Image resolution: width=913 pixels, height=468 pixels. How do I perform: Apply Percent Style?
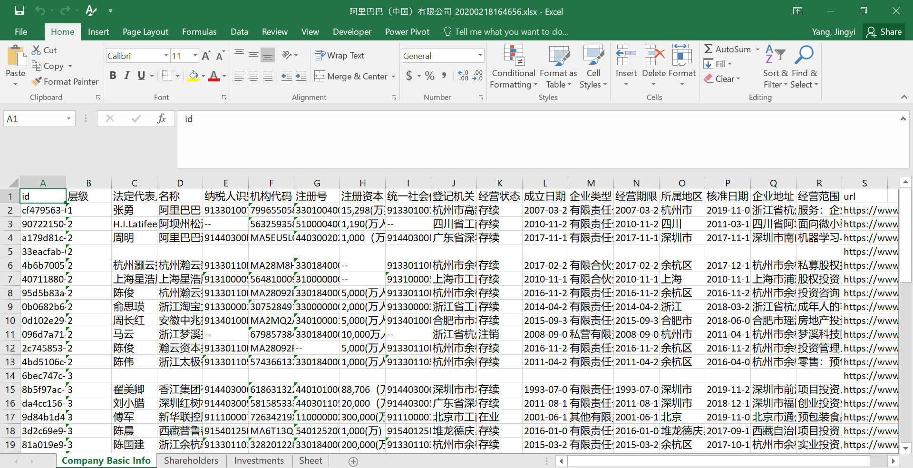[x=430, y=76]
